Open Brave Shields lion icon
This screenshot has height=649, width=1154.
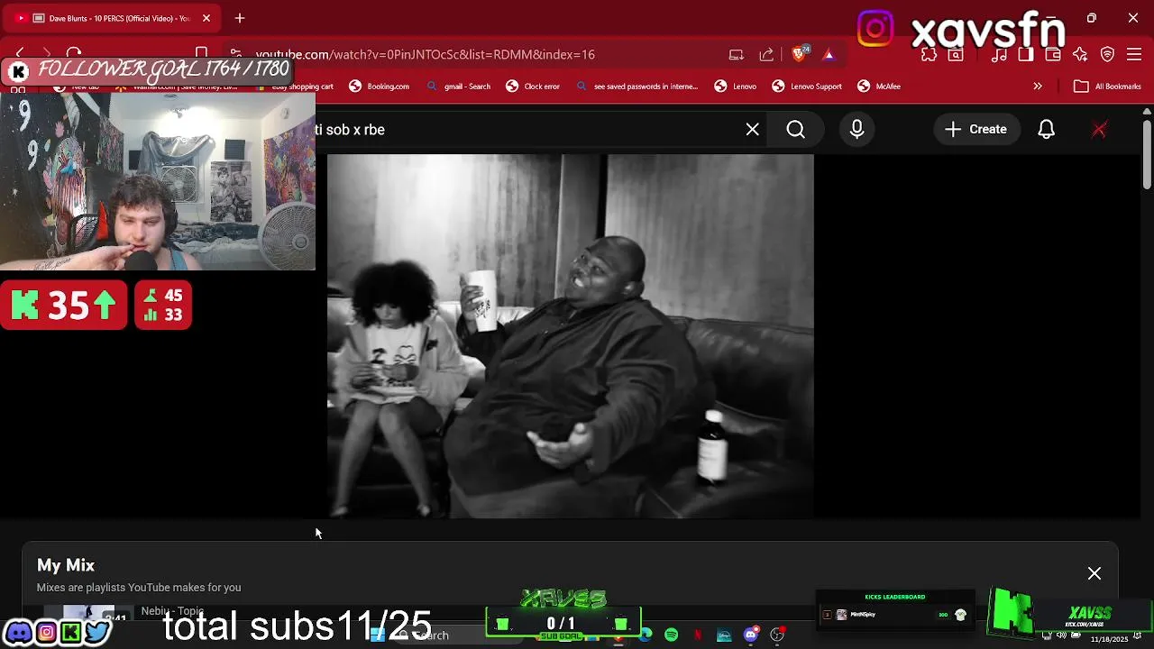[x=800, y=54]
